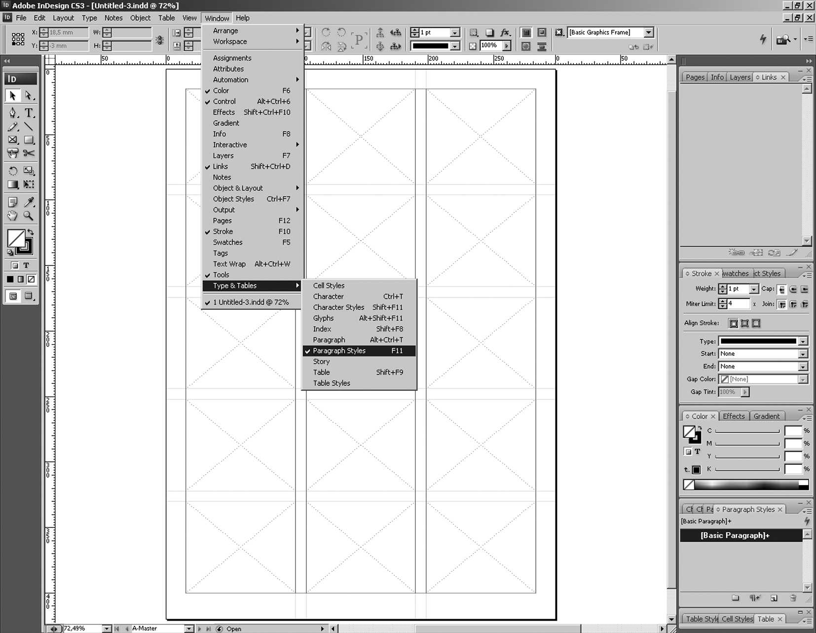The image size is (816, 633).
Task: Click the Cyan slider in Color panel
Action: point(747,431)
